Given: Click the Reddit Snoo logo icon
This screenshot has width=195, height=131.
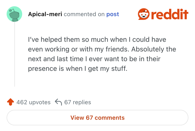Looking at the screenshot, I should [144, 14].
